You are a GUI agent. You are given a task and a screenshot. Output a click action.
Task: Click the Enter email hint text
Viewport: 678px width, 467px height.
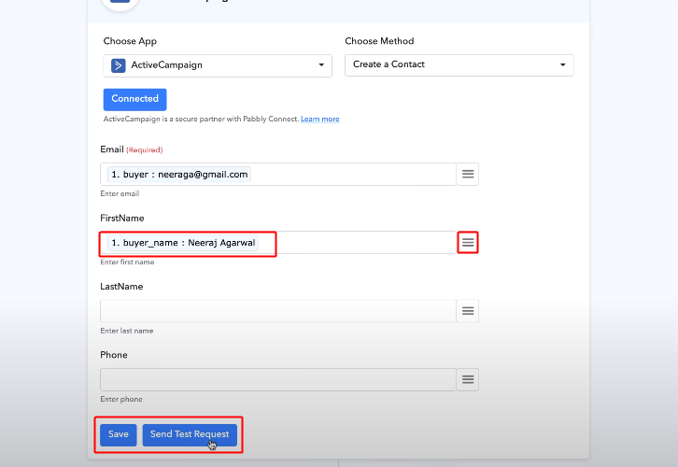(120, 193)
